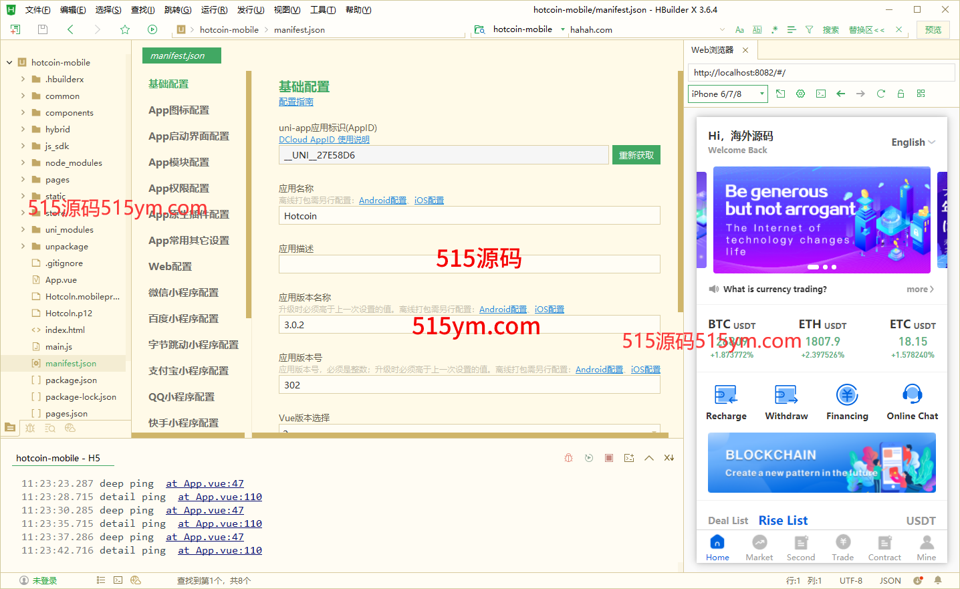This screenshot has width=960, height=589.
Task: Open the English language dropdown in preview
Action: point(913,142)
